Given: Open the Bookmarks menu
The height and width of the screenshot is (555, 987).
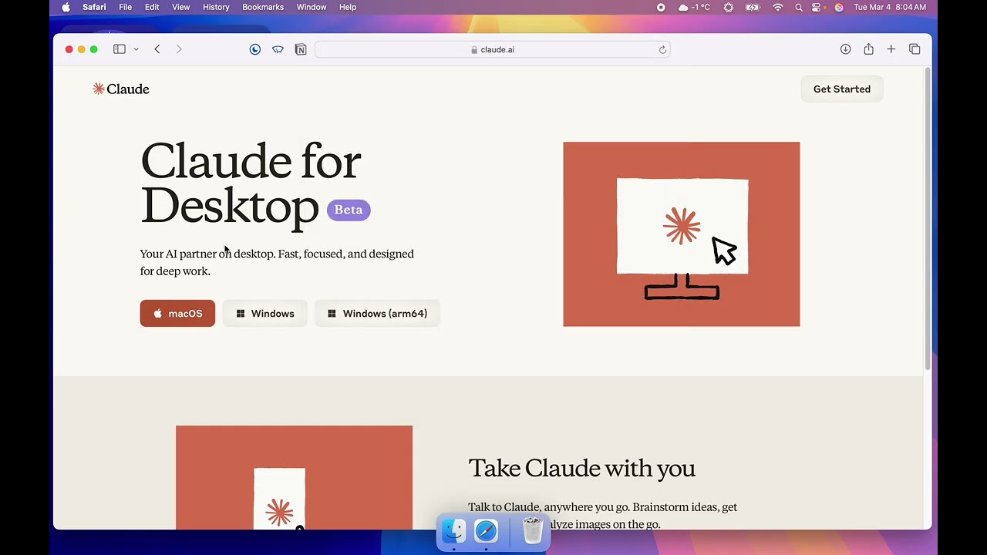Looking at the screenshot, I should click(x=263, y=7).
